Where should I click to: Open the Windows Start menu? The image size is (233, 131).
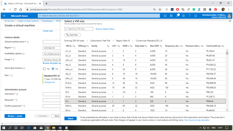coord(4,128)
